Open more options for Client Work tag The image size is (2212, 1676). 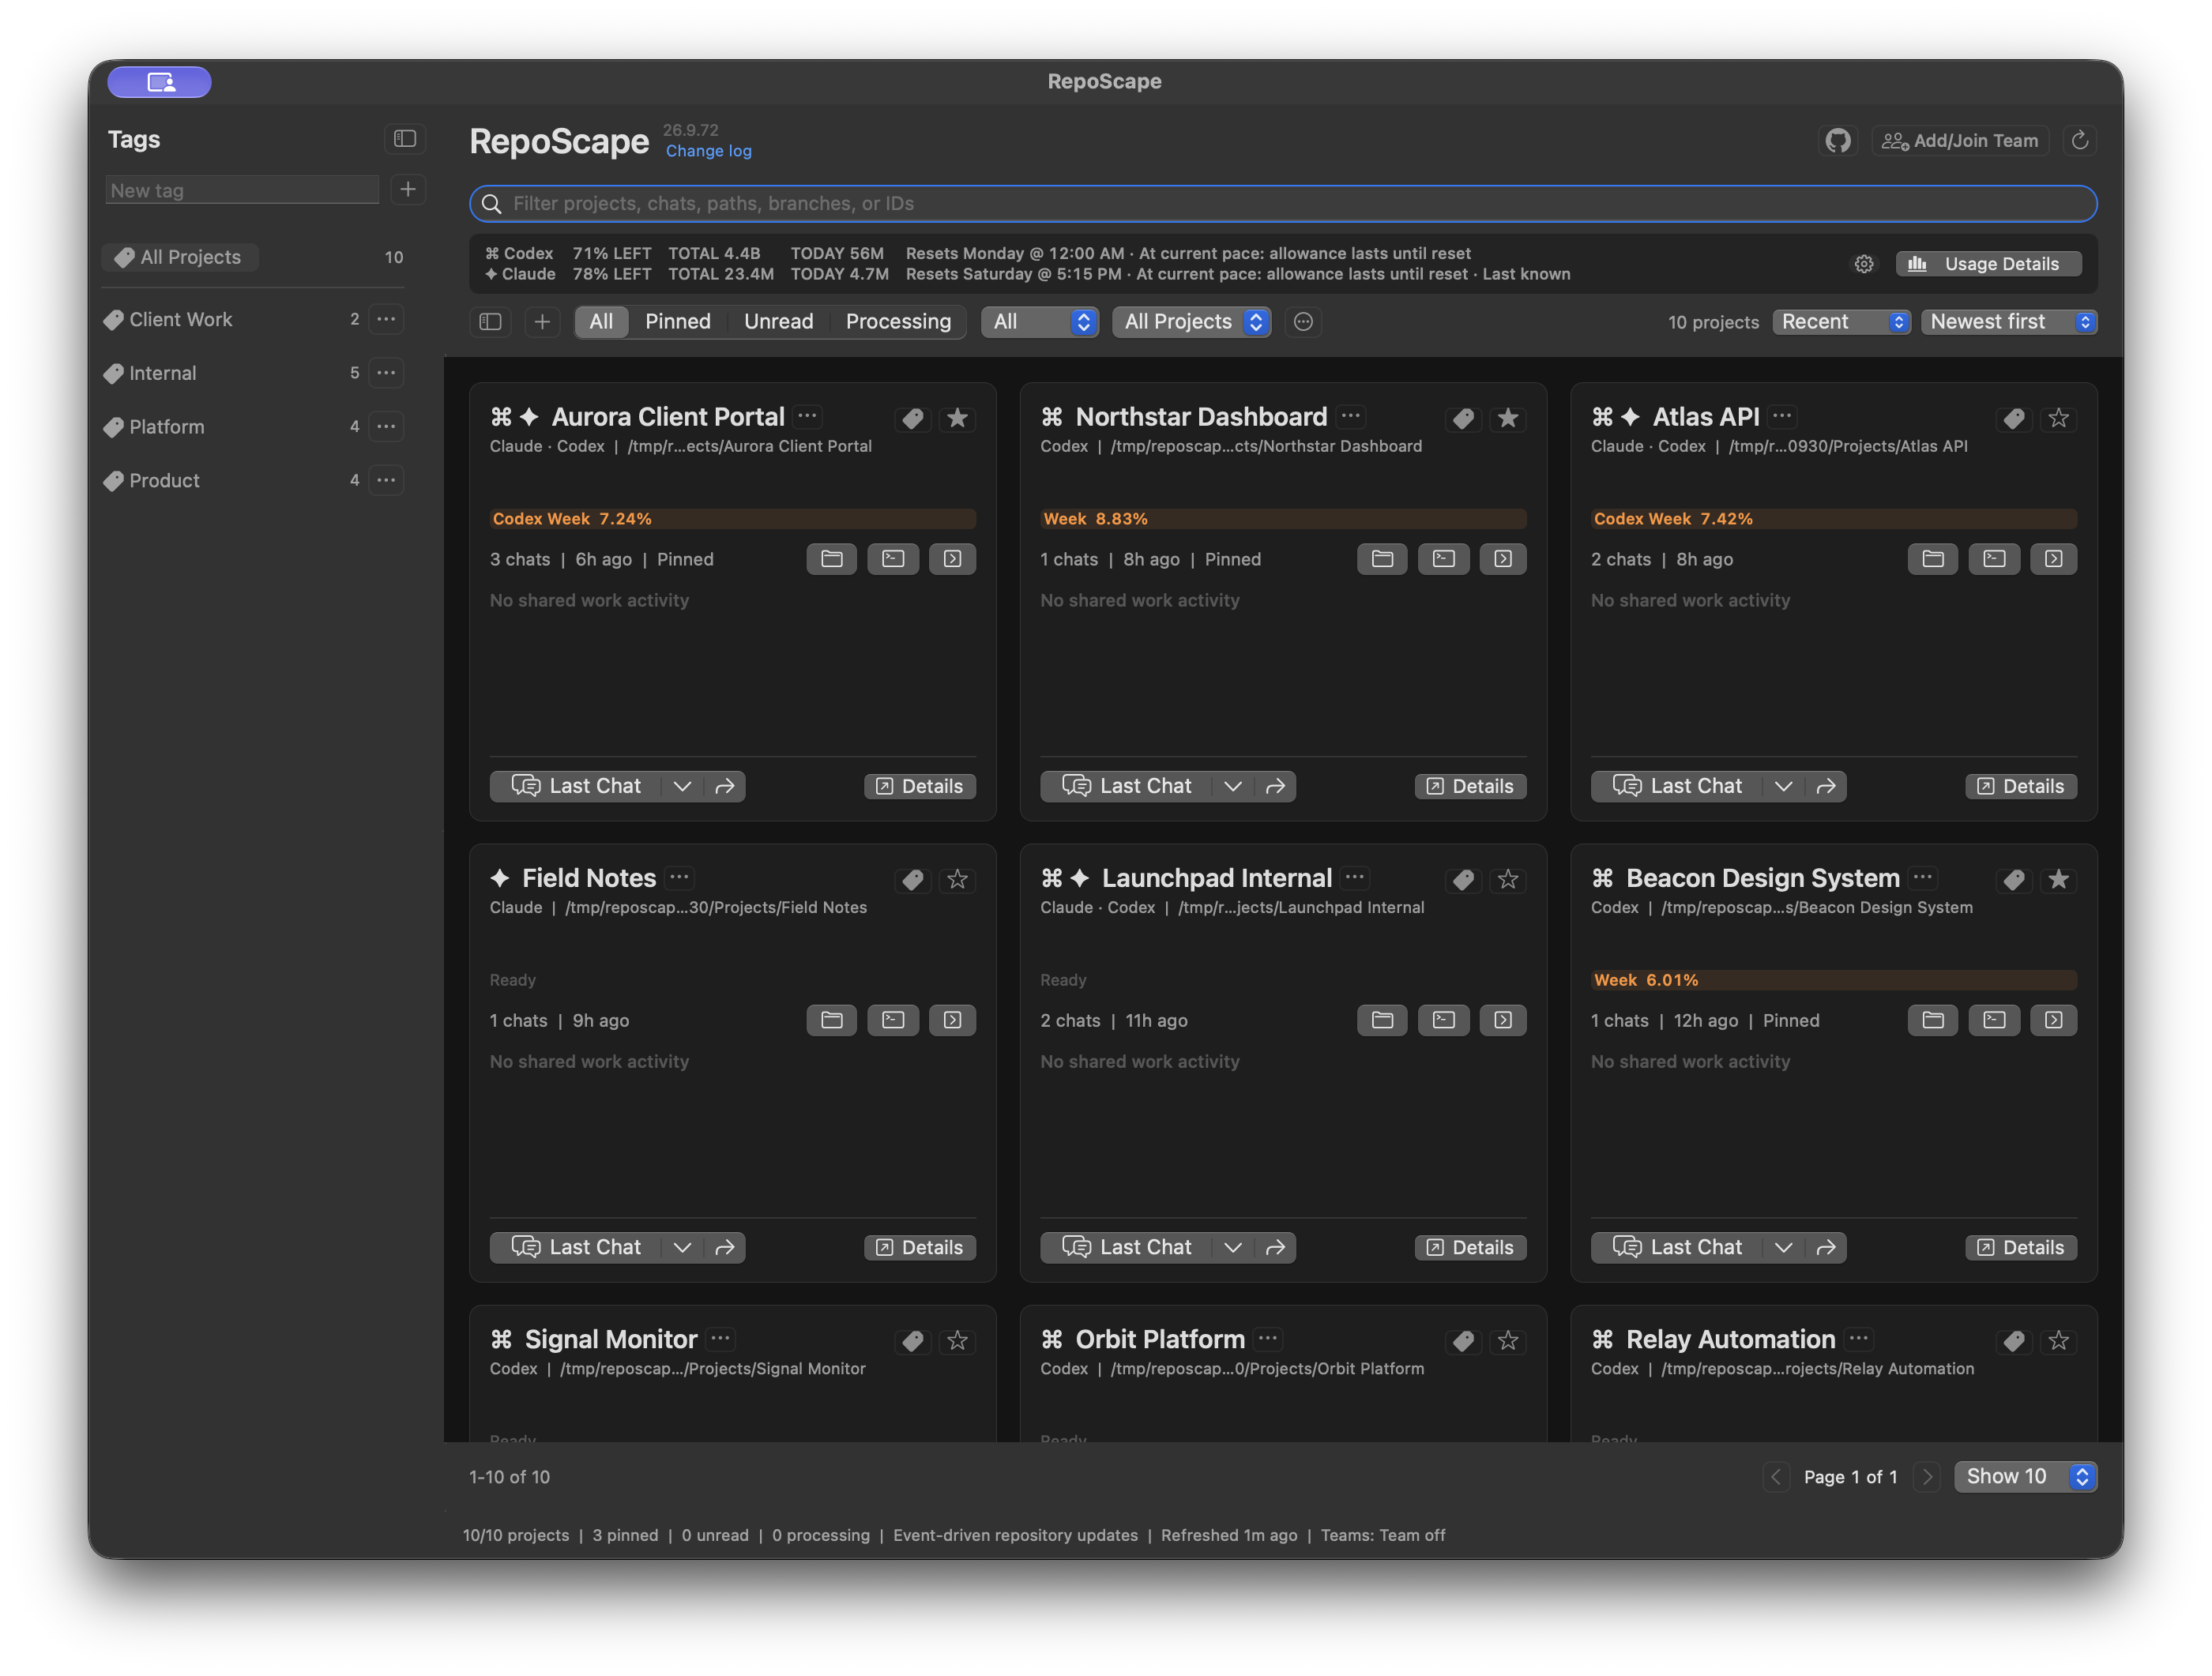click(x=386, y=319)
